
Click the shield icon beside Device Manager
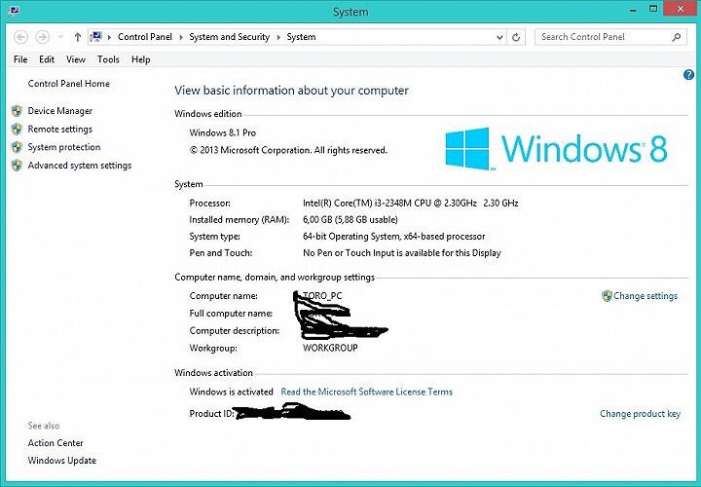point(17,111)
